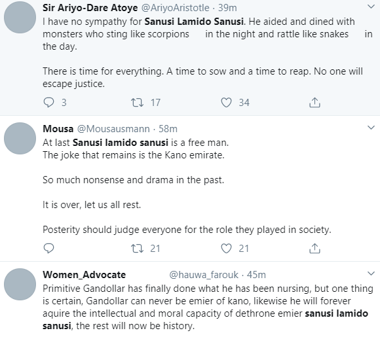Retweet Mousa's tweet about Kano emirate
The height and width of the screenshot is (337, 380).
pyautogui.click(x=137, y=249)
